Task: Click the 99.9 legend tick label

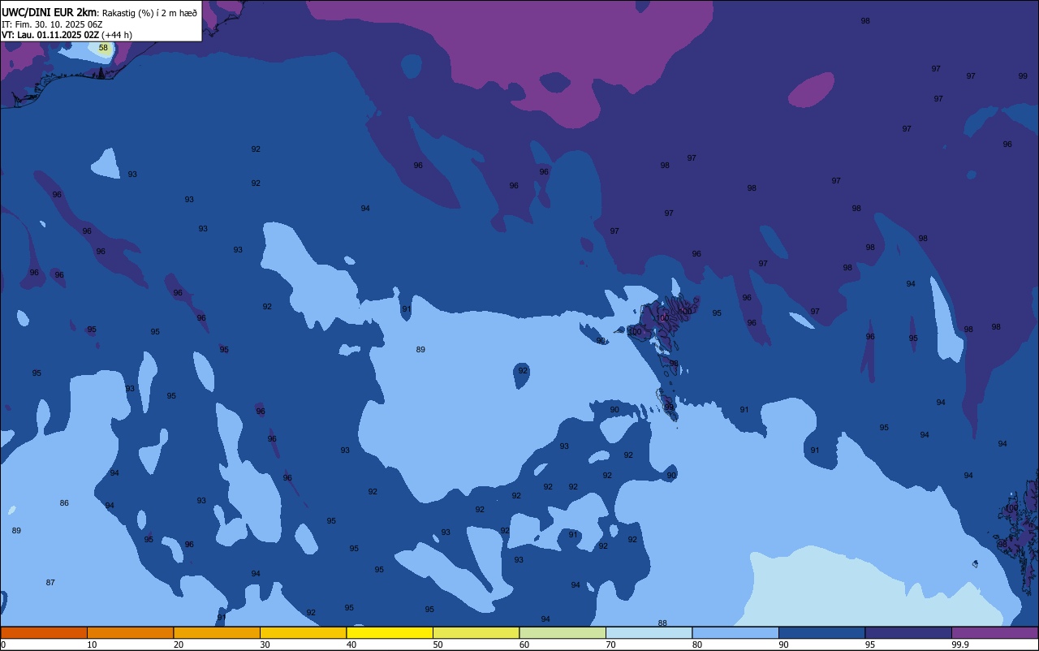Action: 959,645
